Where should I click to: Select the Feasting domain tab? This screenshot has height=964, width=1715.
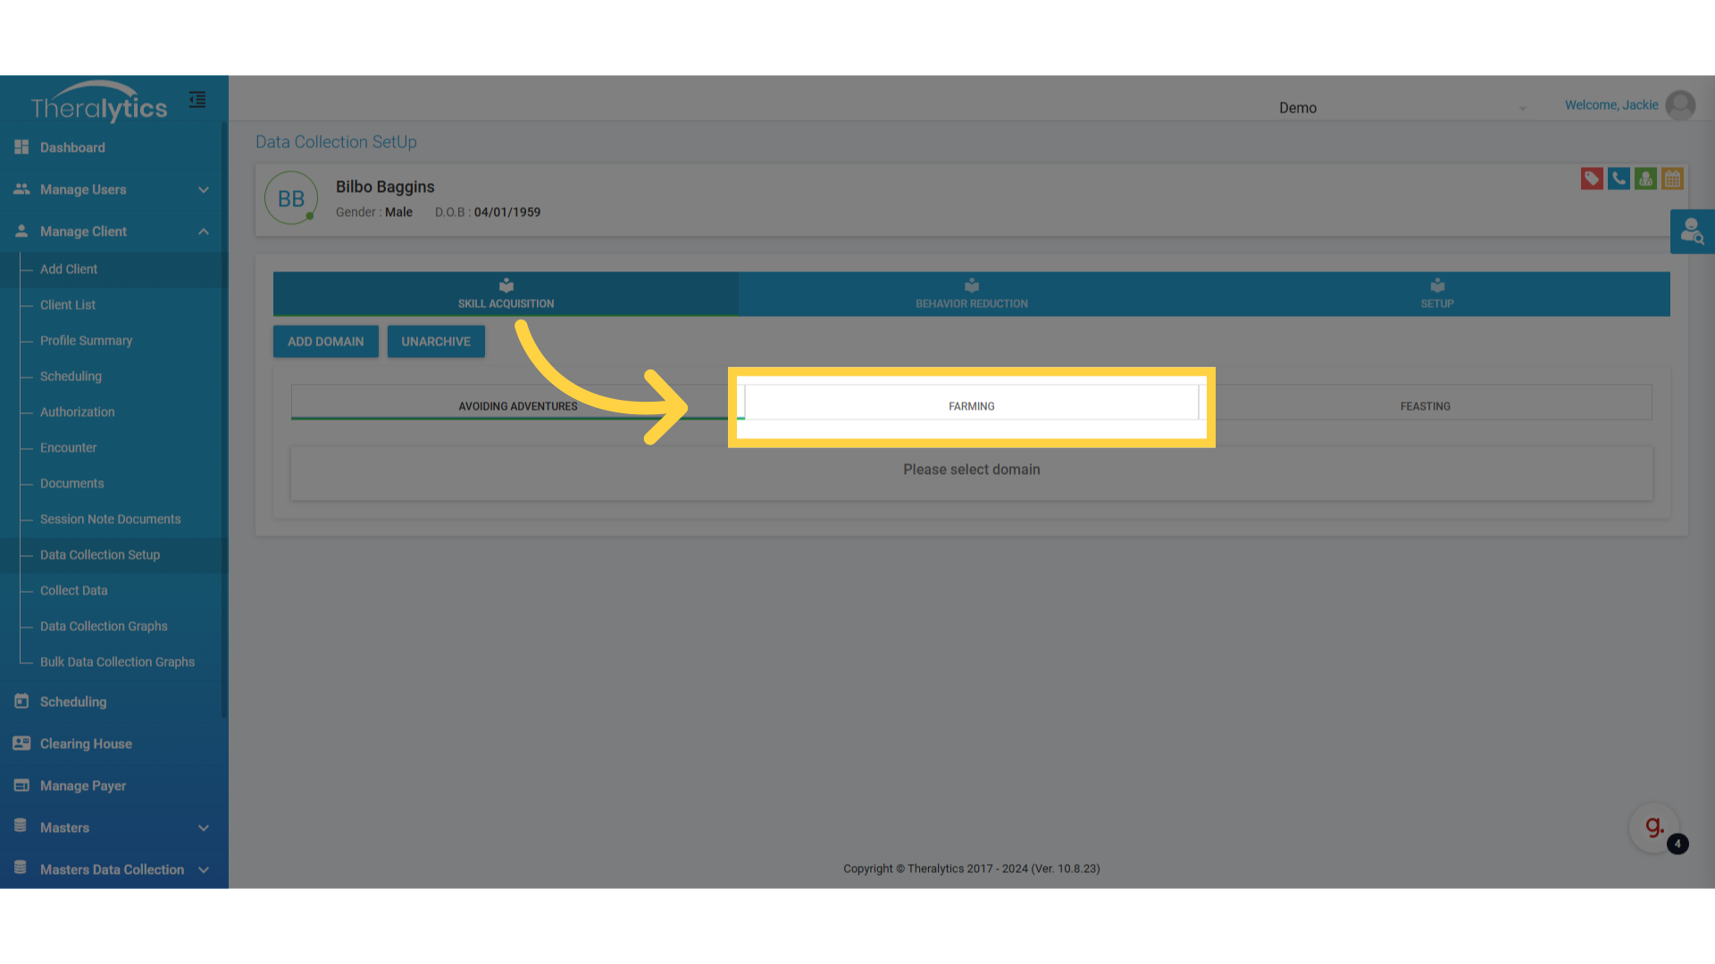[1425, 406]
